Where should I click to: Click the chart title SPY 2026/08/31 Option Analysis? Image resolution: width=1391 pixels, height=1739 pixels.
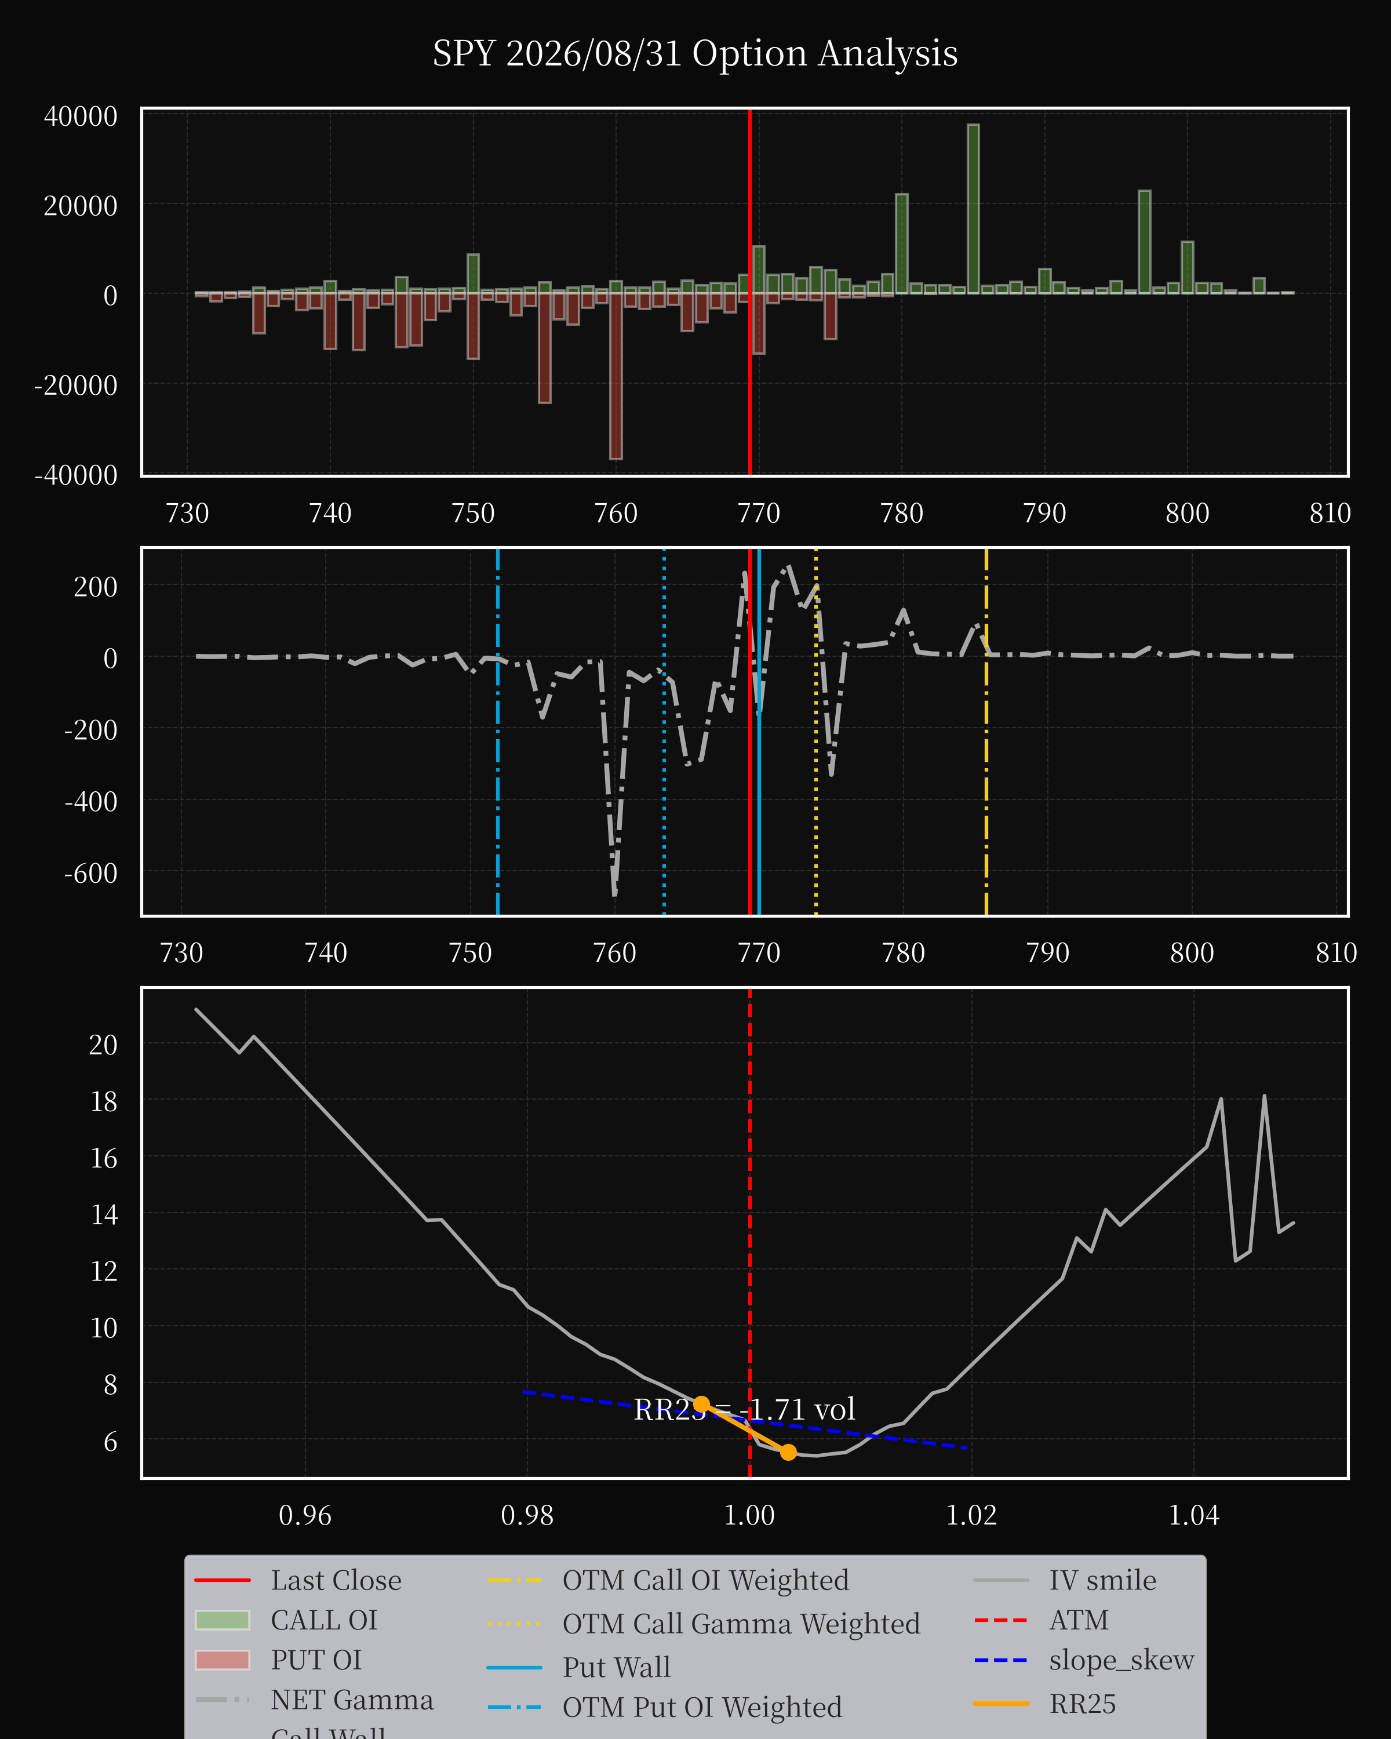[695, 54]
